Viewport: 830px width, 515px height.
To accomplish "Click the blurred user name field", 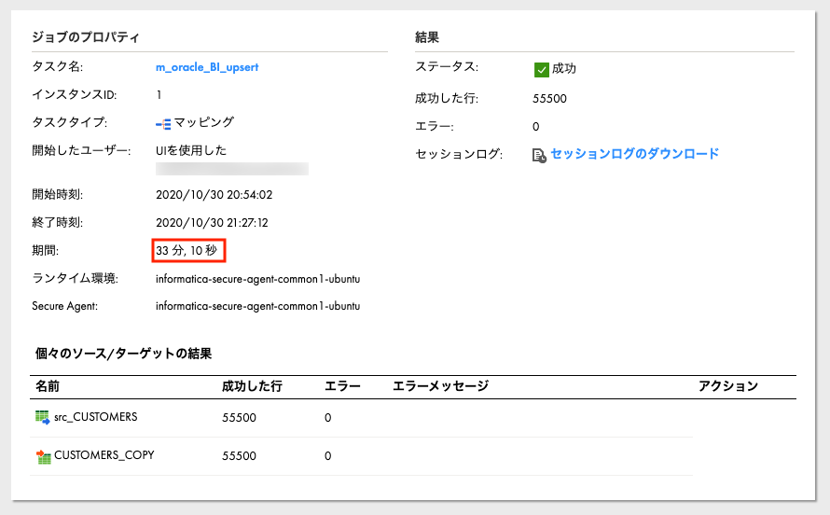I will click(x=232, y=169).
